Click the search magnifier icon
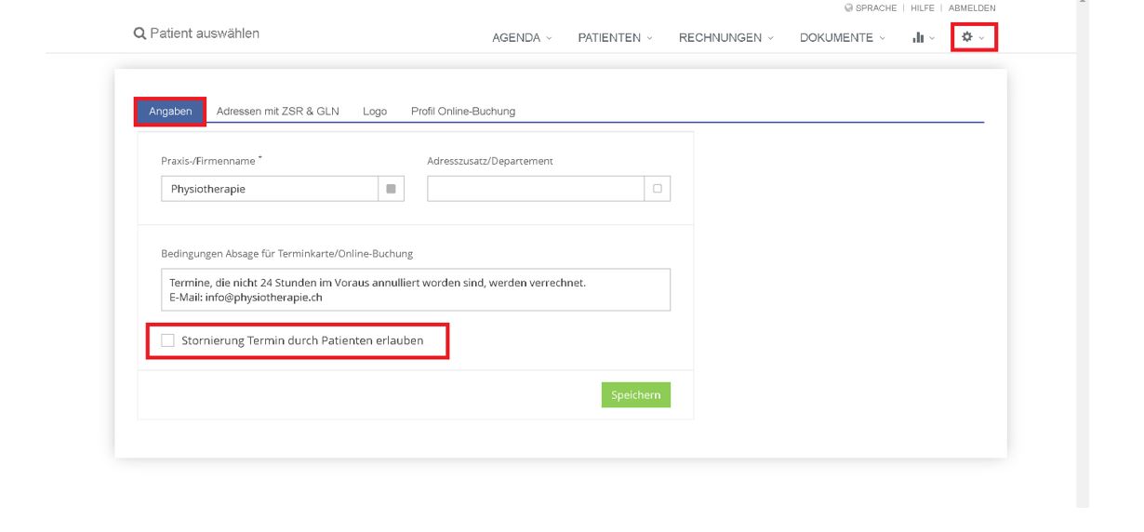The height and width of the screenshot is (532, 1144). pos(140,34)
